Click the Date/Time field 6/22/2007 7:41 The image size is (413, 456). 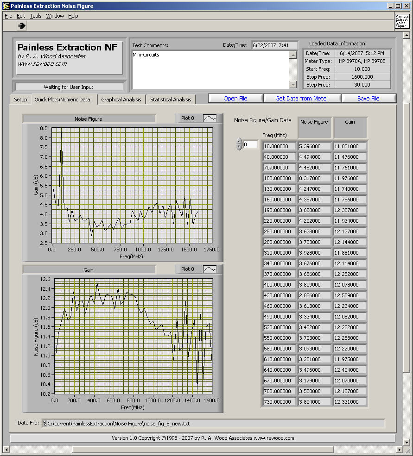[x=274, y=45]
